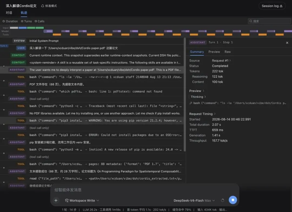The width and height of the screenshot is (292, 212).
Task: Open the DeepSeek-V4-Flash Max model dropdown
Action: click(x=194, y=200)
